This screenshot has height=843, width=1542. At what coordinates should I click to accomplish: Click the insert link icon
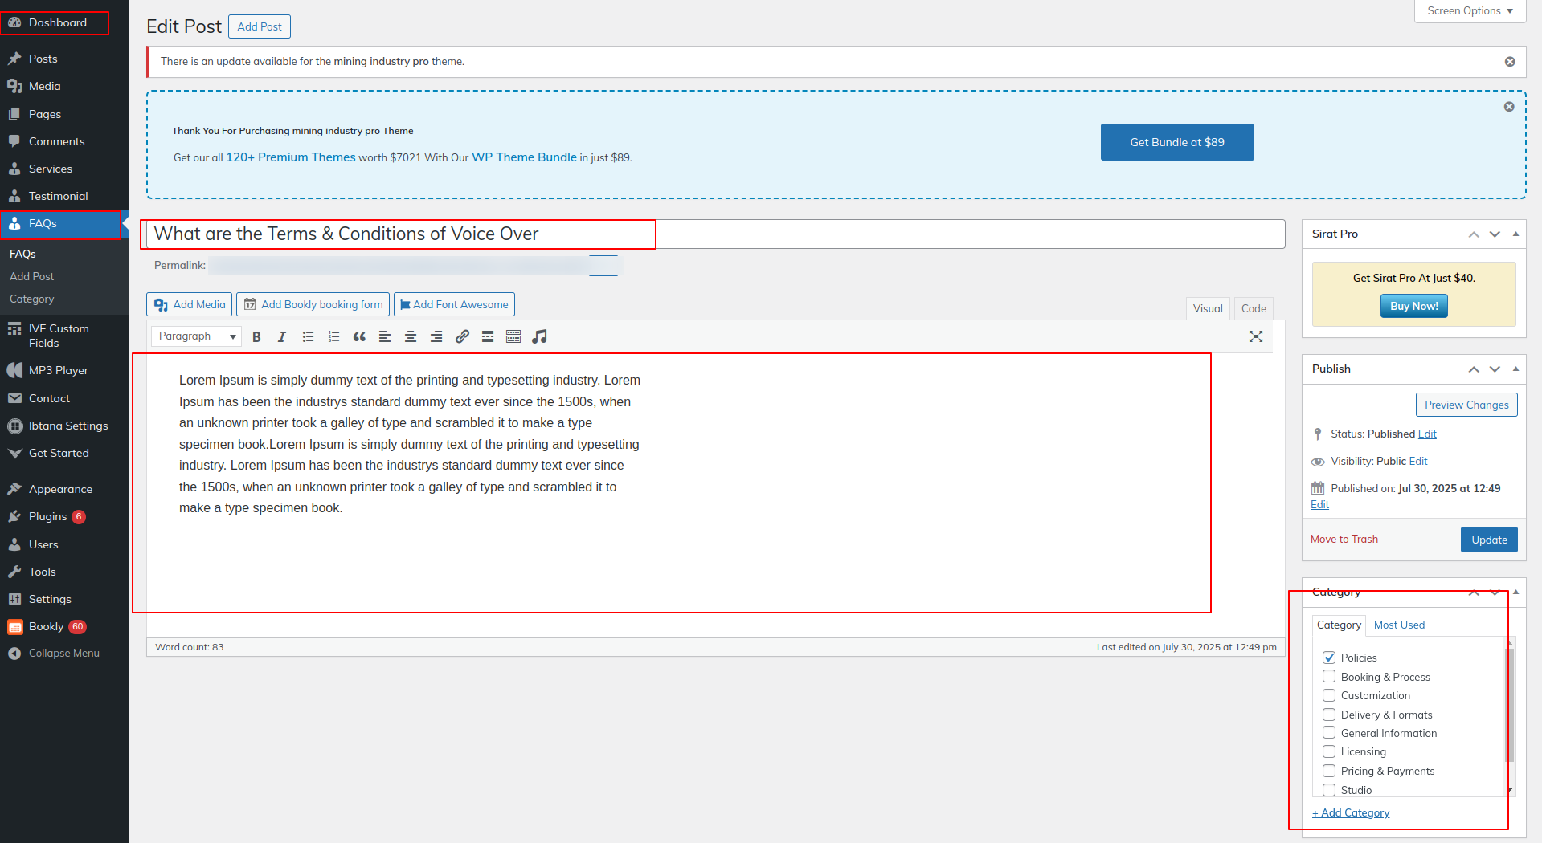[462, 337]
